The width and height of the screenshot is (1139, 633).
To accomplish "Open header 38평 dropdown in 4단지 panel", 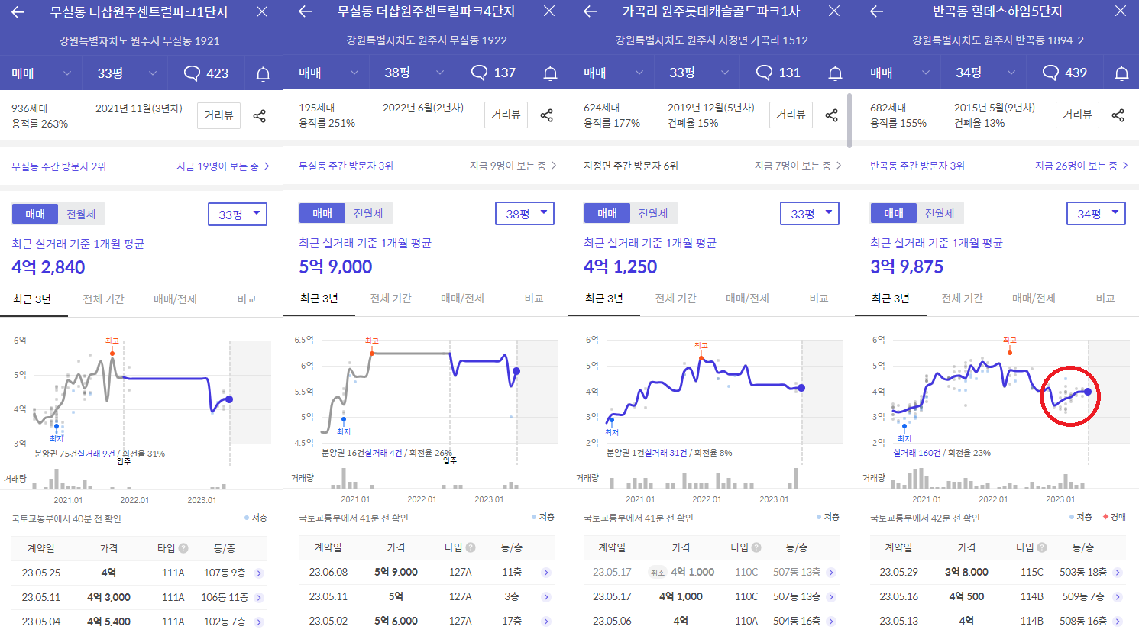I will click(x=414, y=73).
